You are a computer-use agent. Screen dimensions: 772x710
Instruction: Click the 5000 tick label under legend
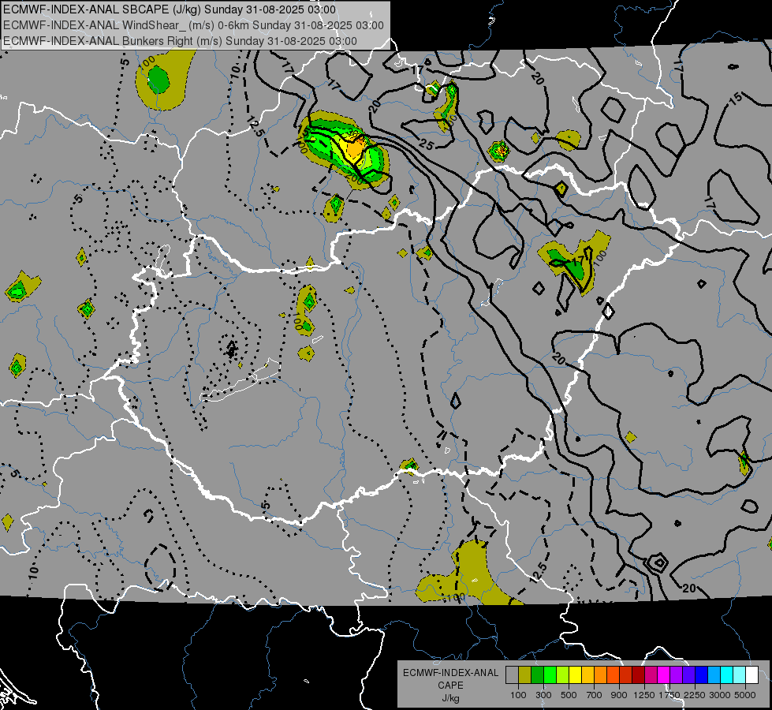pos(745,695)
